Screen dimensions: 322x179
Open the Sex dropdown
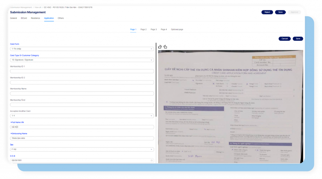[82, 150]
